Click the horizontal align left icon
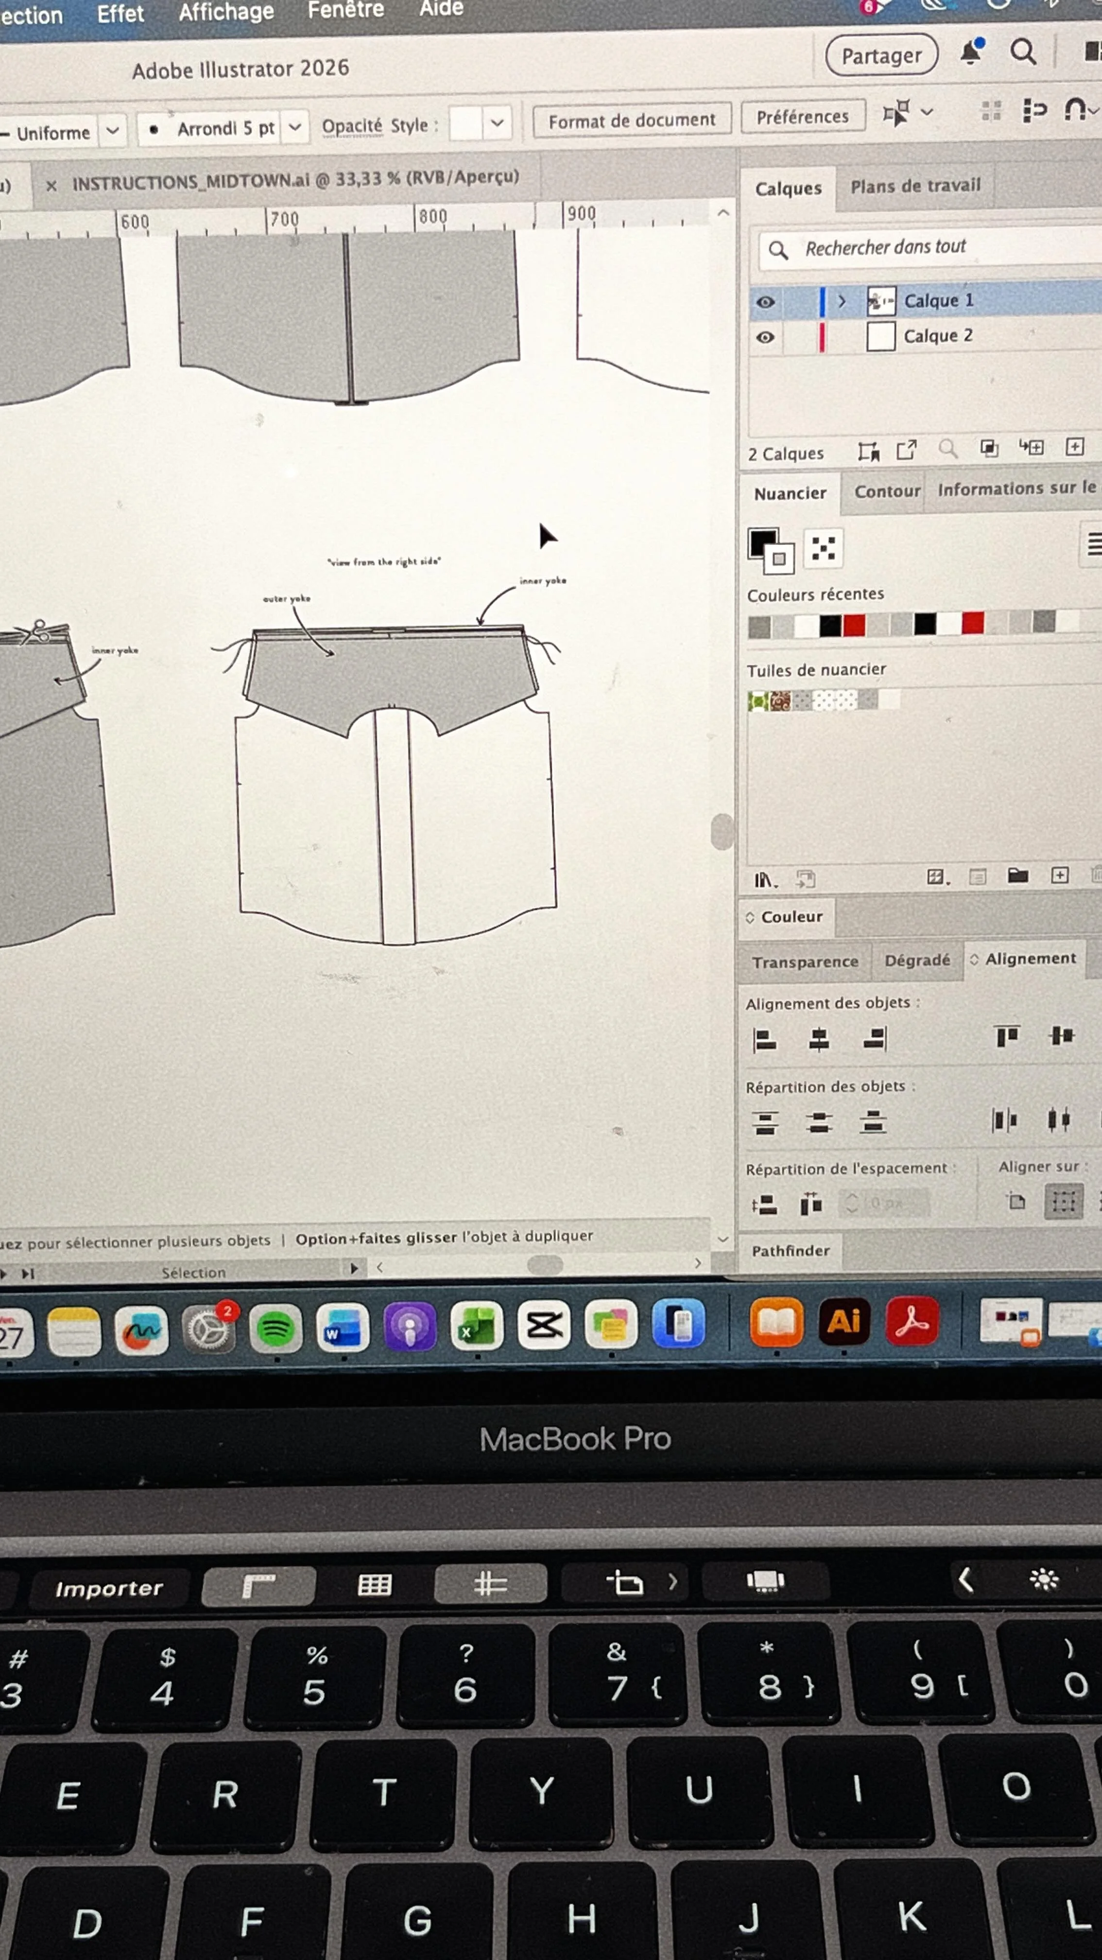Image resolution: width=1102 pixels, height=1960 pixels. coord(764,1039)
